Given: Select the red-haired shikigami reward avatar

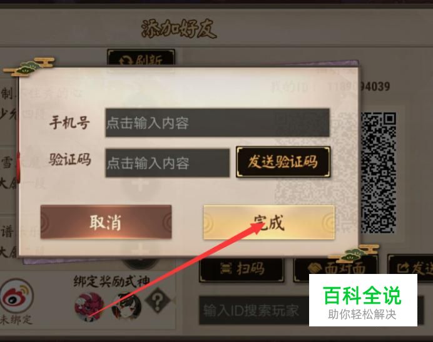Looking at the screenshot, I should [89, 307].
